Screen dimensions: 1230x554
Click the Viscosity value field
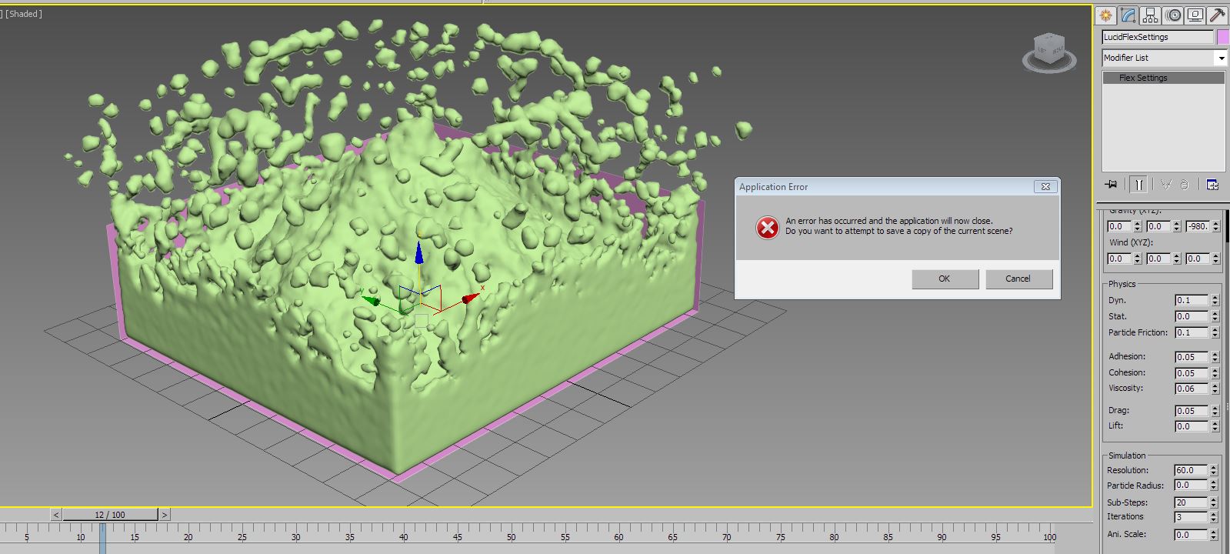[1191, 389]
